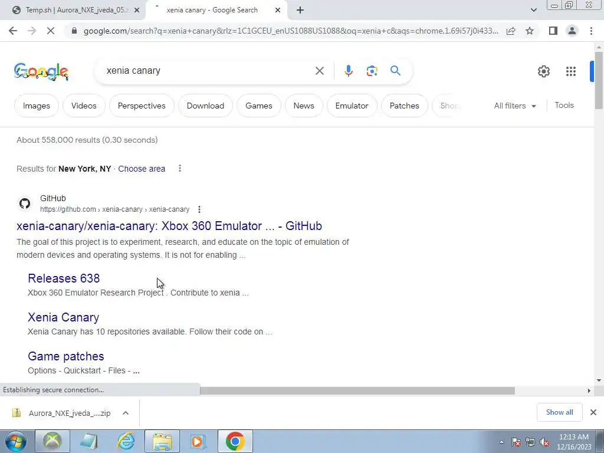Open Xbox app from taskbar
This screenshot has height=453, width=604.
52,441
